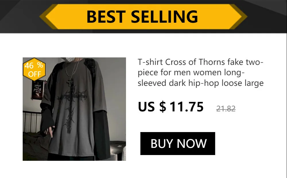The width and height of the screenshot is (287, 178).
Task: Click the US $11.75 sale price
Action: (170, 107)
